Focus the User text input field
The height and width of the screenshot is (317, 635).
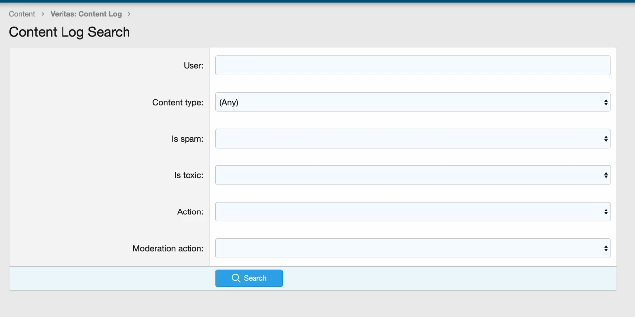(x=413, y=65)
